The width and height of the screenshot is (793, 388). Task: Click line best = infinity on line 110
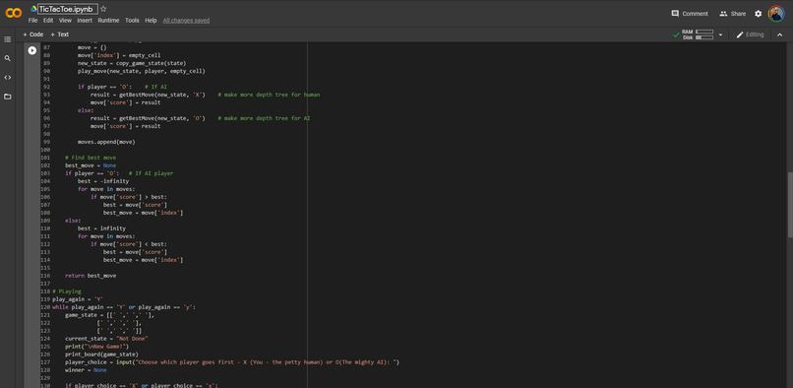[x=101, y=227]
